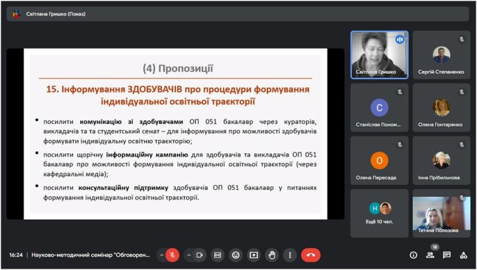Click the muted mic icon on Сергій Степаненко tile
Screen dimensions: 477x270
click(462, 39)
